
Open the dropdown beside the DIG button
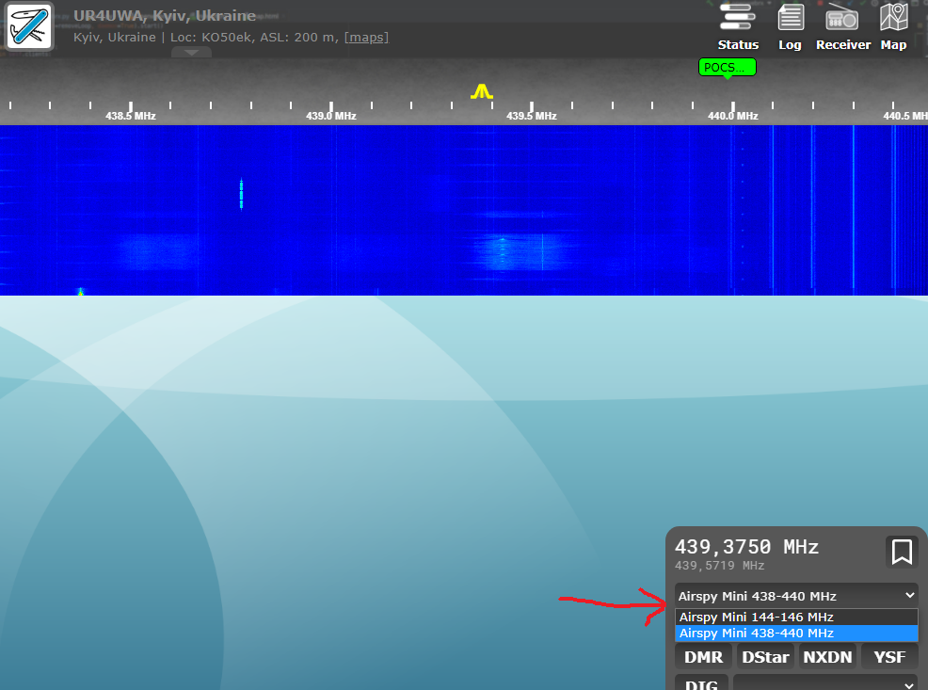825,682
